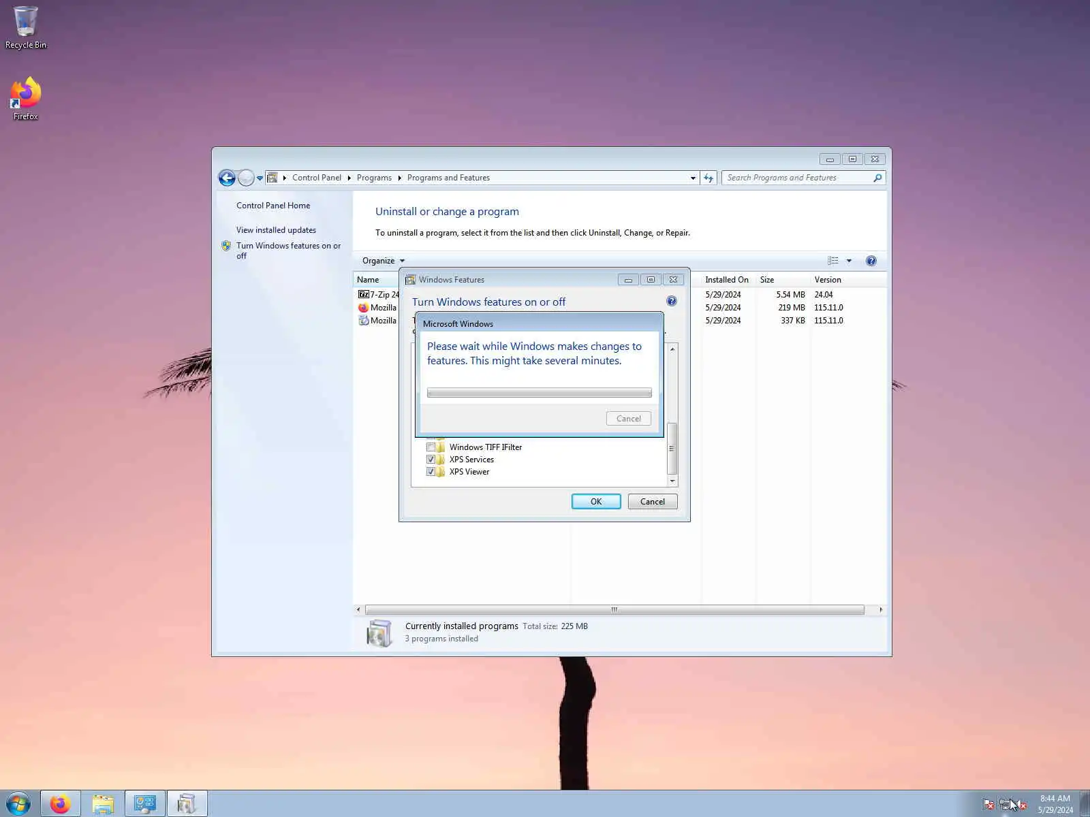Open help in Programs and Features toolbar
Viewport: 1090px width, 817px height.
[x=871, y=261]
